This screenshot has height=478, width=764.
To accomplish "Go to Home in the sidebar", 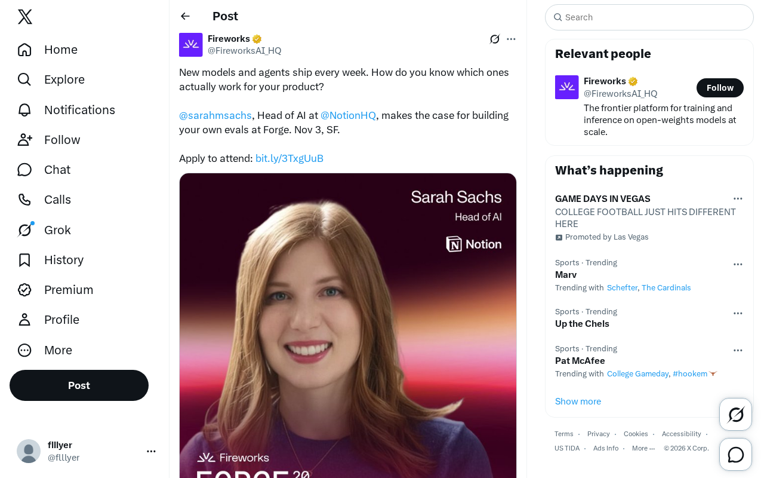I will click(x=48, y=50).
